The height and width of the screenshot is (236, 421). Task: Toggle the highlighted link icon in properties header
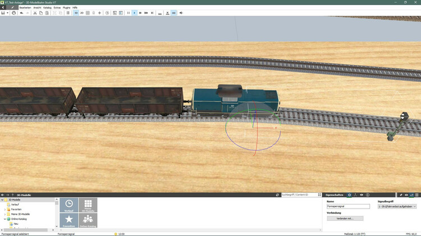(411, 195)
